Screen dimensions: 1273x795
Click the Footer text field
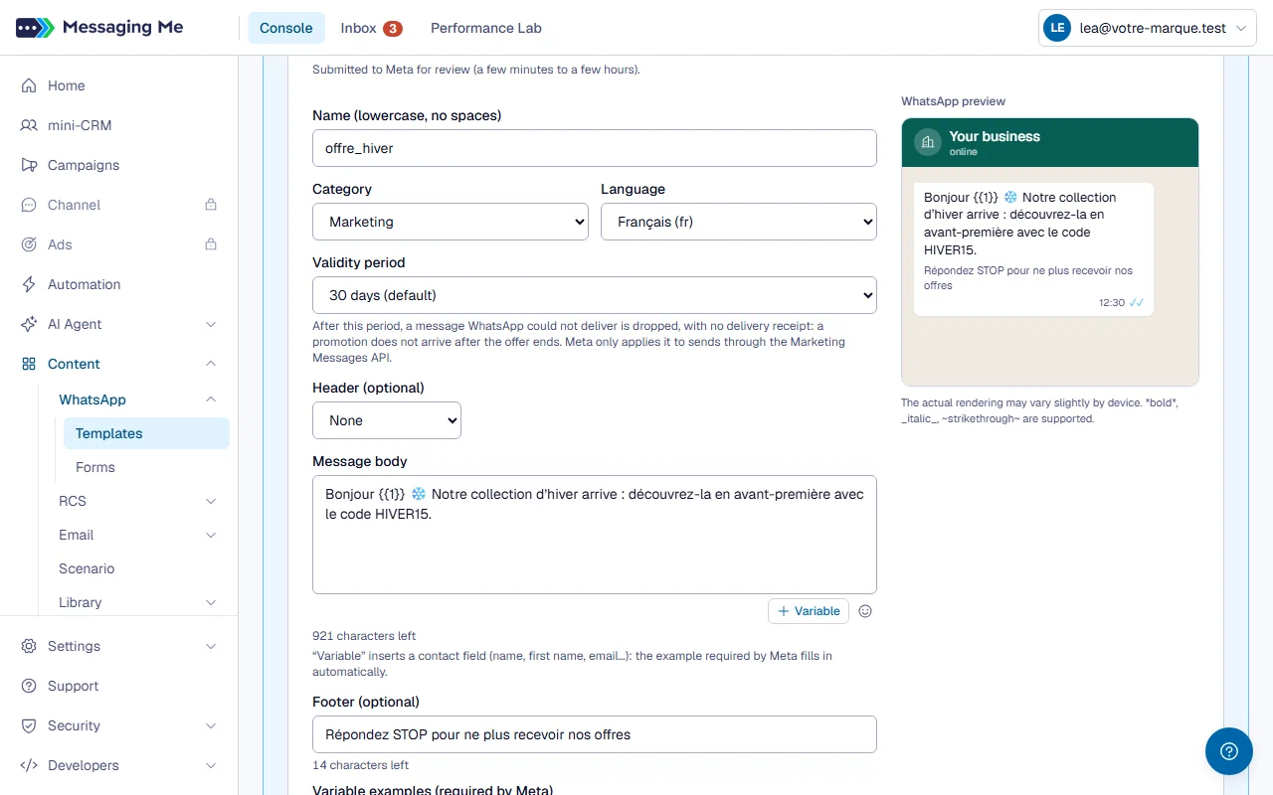tap(595, 734)
